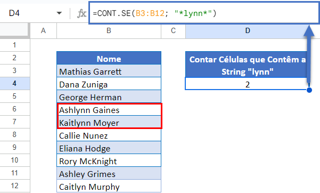The height and width of the screenshot is (193, 320).
Task: Select result cell D4 showing 2
Action: point(248,84)
